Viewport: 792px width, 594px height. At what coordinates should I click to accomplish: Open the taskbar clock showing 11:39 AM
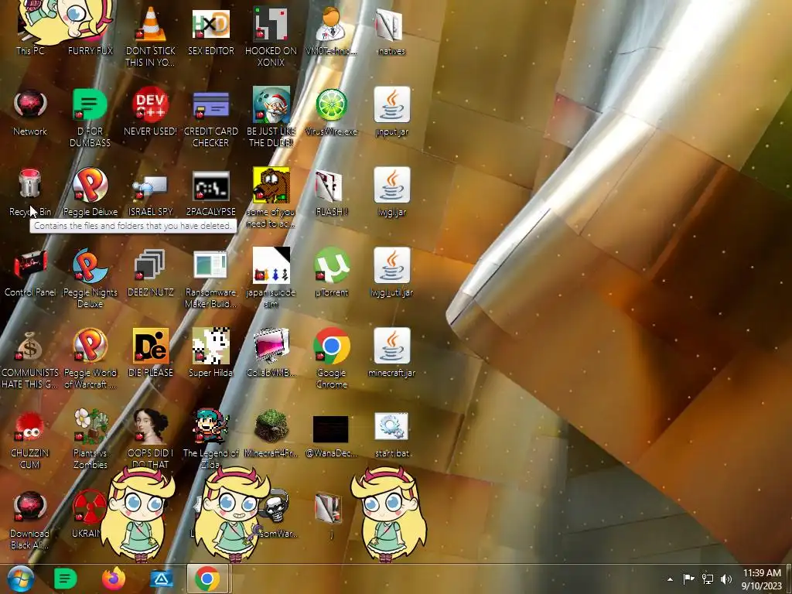pos(762,579)
